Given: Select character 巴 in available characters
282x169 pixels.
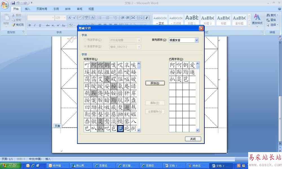Looking at the screenshot, I should pyautogui.click(x=87, y=128).
